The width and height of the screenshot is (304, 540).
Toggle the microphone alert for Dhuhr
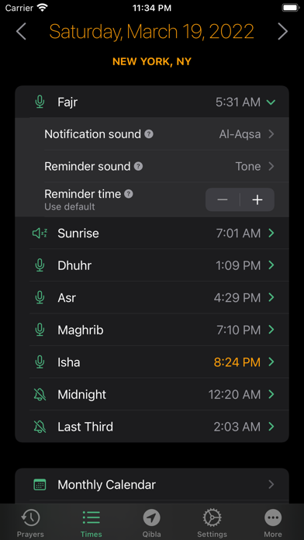pyautogui.click(x=40, y=265)
